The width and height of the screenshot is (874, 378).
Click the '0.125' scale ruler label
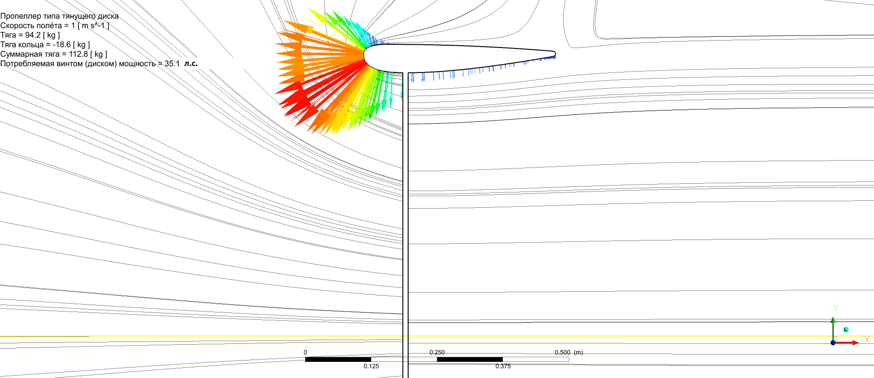coord(371,366)
